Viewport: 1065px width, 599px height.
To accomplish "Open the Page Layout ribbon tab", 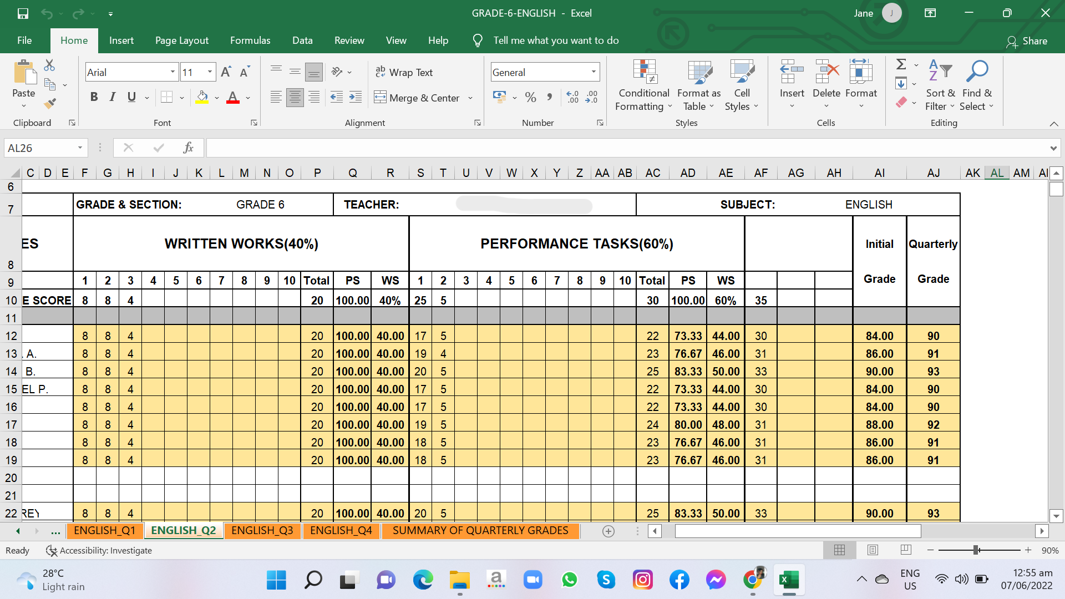I will 181,40.
